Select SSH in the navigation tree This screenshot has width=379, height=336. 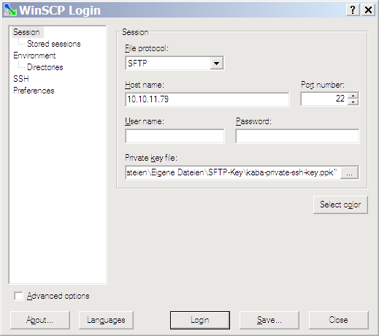point(21,79)
